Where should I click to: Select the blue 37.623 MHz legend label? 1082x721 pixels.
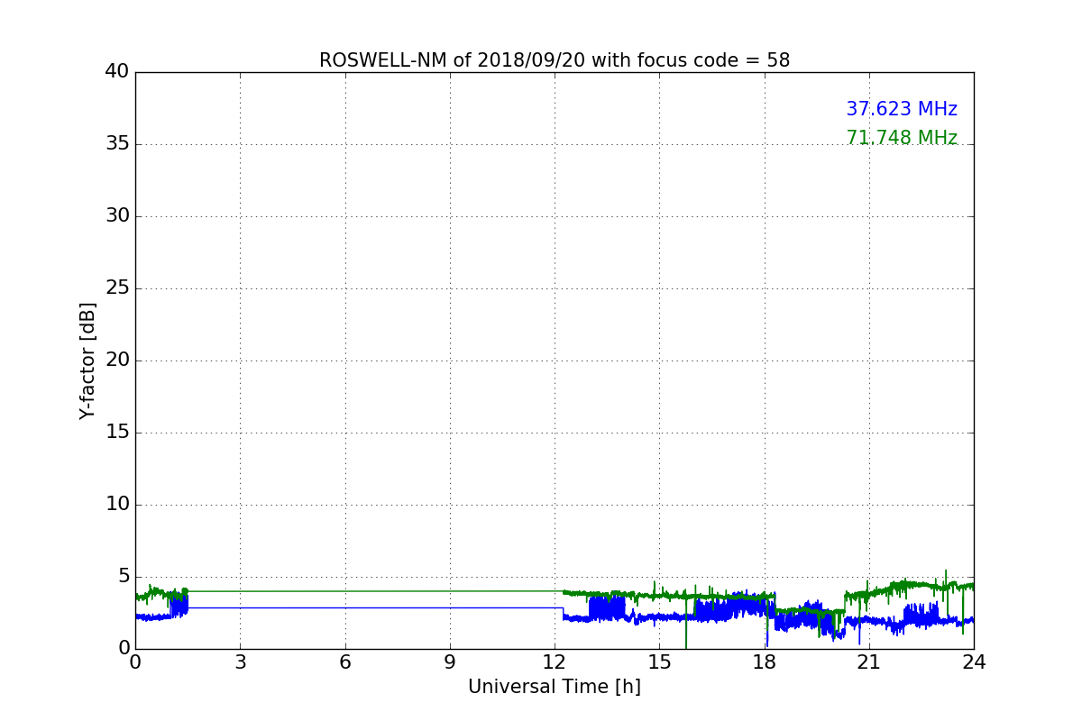[902, 109]
